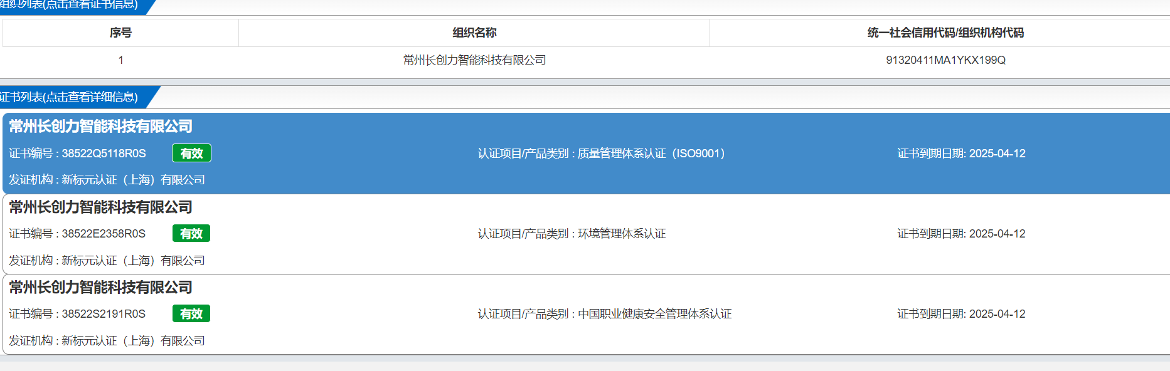Viewport: 1170px width, 371px height.
Task: Open the 中国职业健康安全管理体系认证 card company title
Action: [101, 287]
